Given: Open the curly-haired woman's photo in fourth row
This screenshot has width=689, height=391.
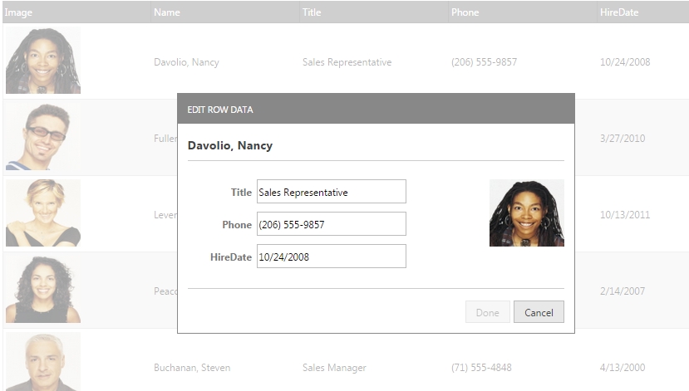Looking at the screenshot, I should [43, 290].
